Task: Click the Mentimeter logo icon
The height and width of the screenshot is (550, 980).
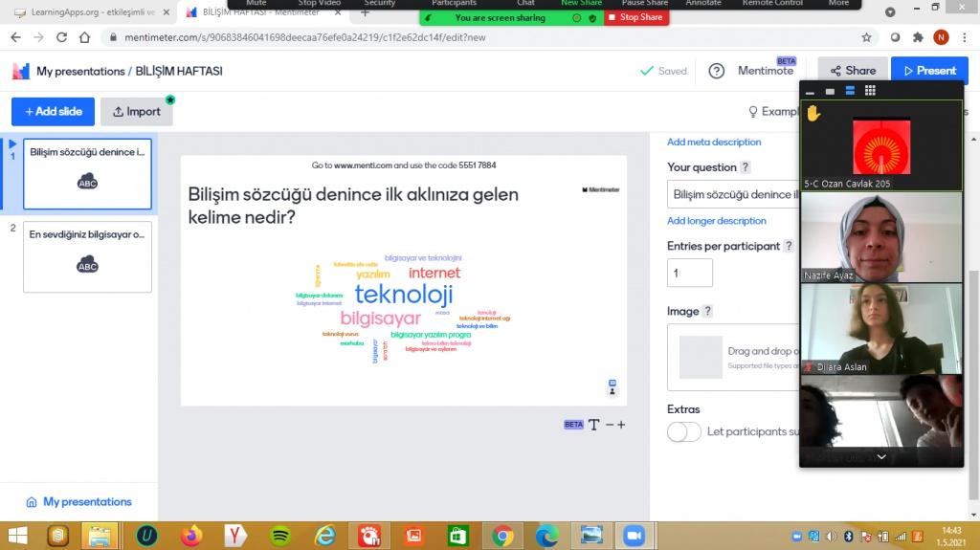Action: 21,71
